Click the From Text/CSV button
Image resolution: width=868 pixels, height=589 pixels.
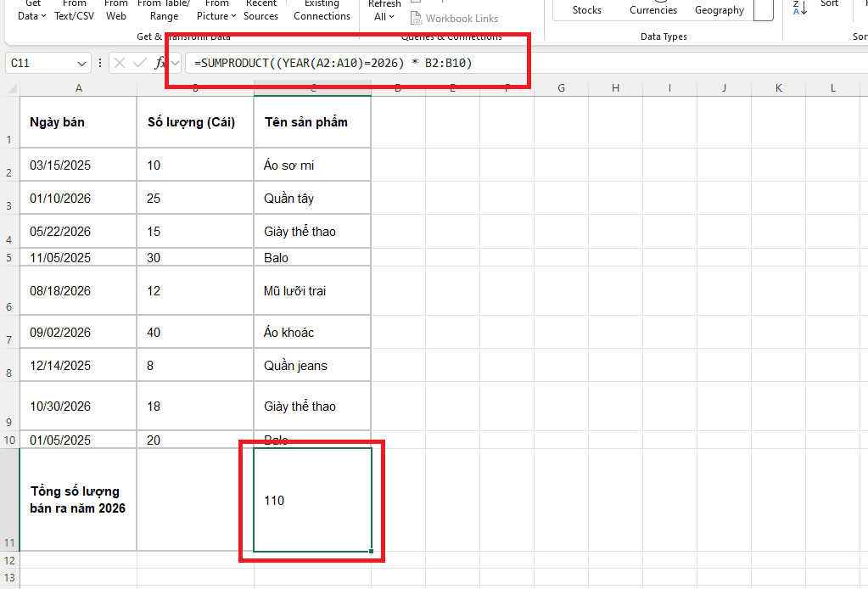pos(74,10)
